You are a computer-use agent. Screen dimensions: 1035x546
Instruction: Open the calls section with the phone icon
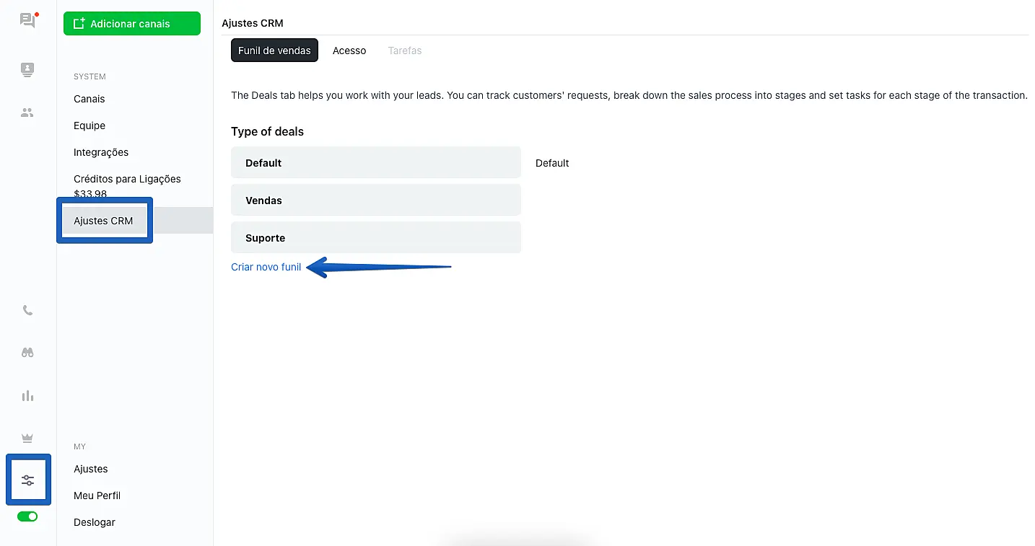tap(27, 309)
